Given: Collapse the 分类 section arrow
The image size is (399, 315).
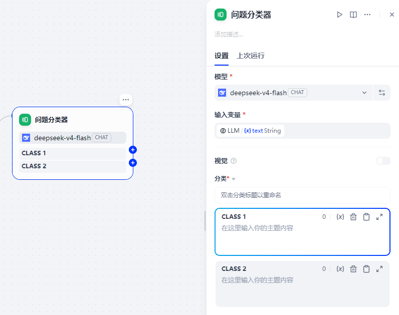Looking at the screenshot, I should pyautogui.click(x=234, y=179).
